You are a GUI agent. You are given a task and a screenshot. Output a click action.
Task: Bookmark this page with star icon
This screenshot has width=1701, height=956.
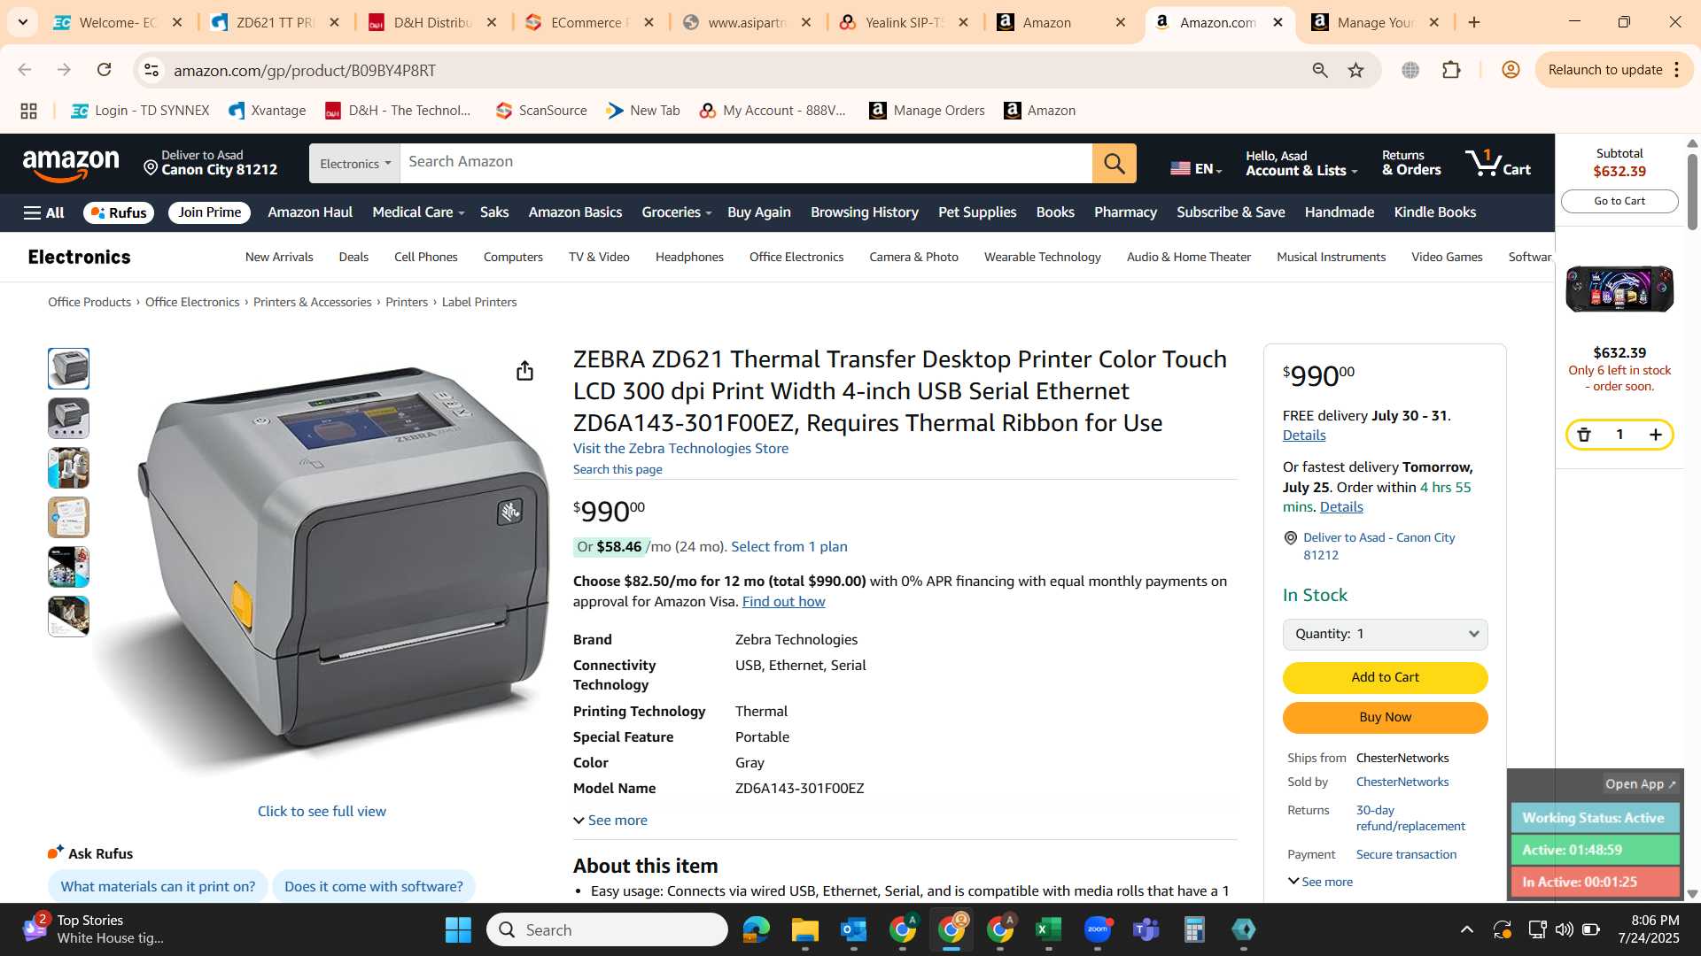click(x=1355, y=70)
